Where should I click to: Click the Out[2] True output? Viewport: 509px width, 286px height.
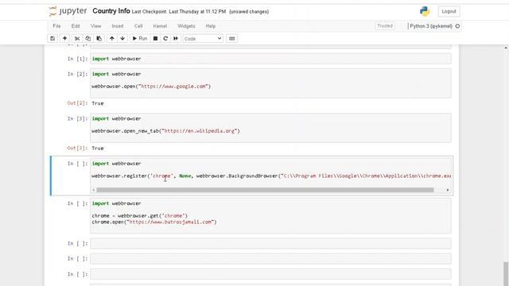pos(98,103)
